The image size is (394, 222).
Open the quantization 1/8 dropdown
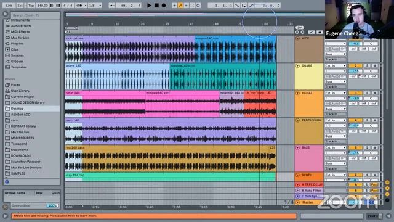tap(95, 6)
